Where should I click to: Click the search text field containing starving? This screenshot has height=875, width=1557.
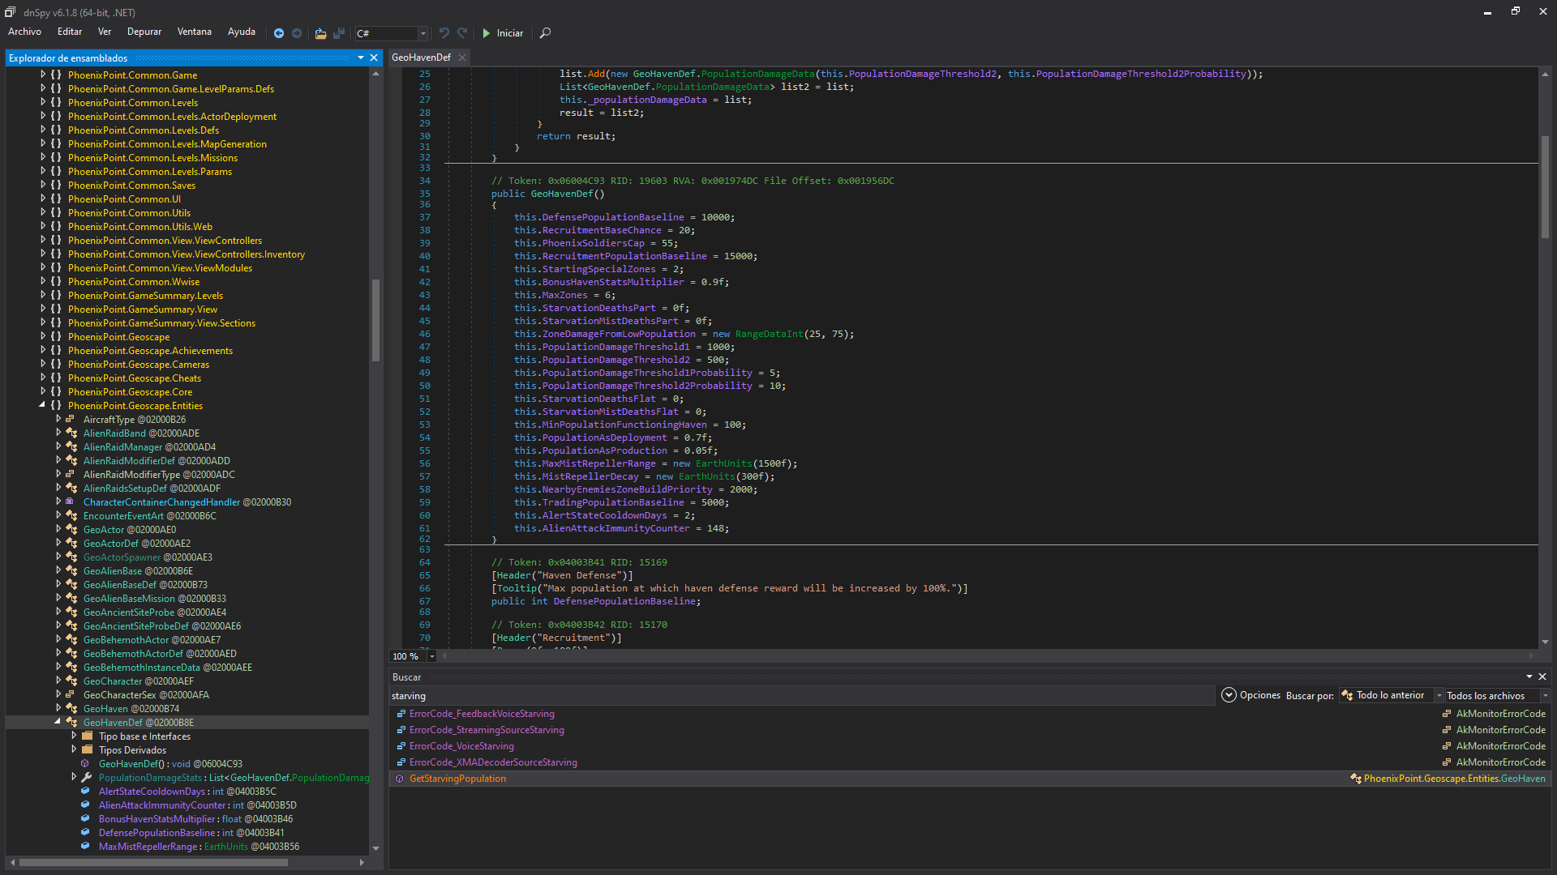pos(802,696)
